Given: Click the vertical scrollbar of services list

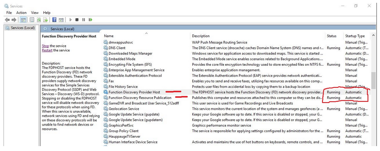Looking at the screenshot, I should pyautogui.click(x=374, y=92).
